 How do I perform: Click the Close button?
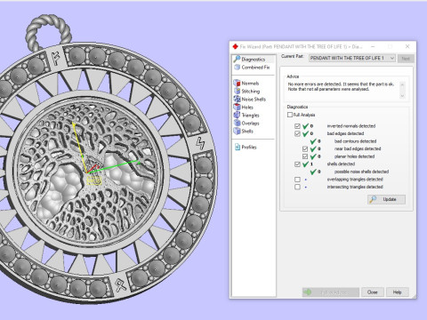pyautogui.click(x=373, y=292)
